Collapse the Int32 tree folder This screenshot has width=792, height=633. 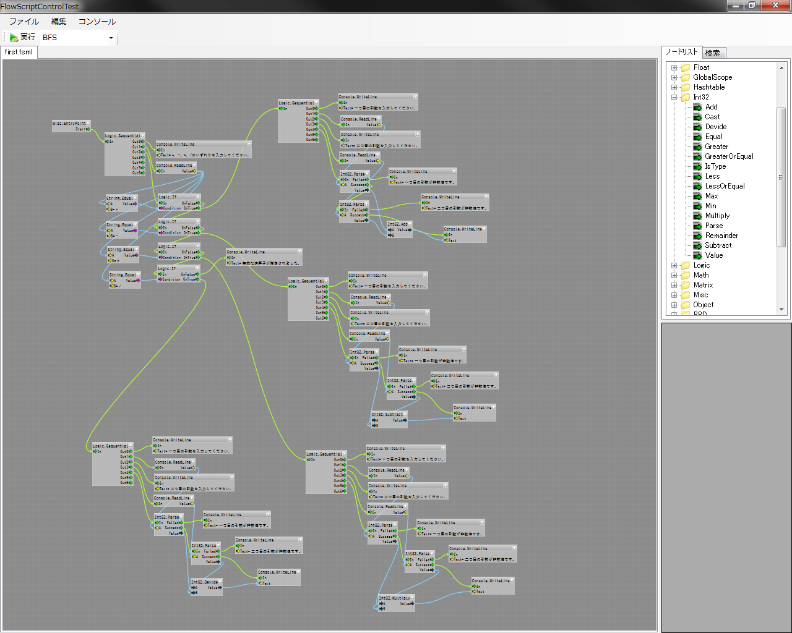[x=674, y=97]
